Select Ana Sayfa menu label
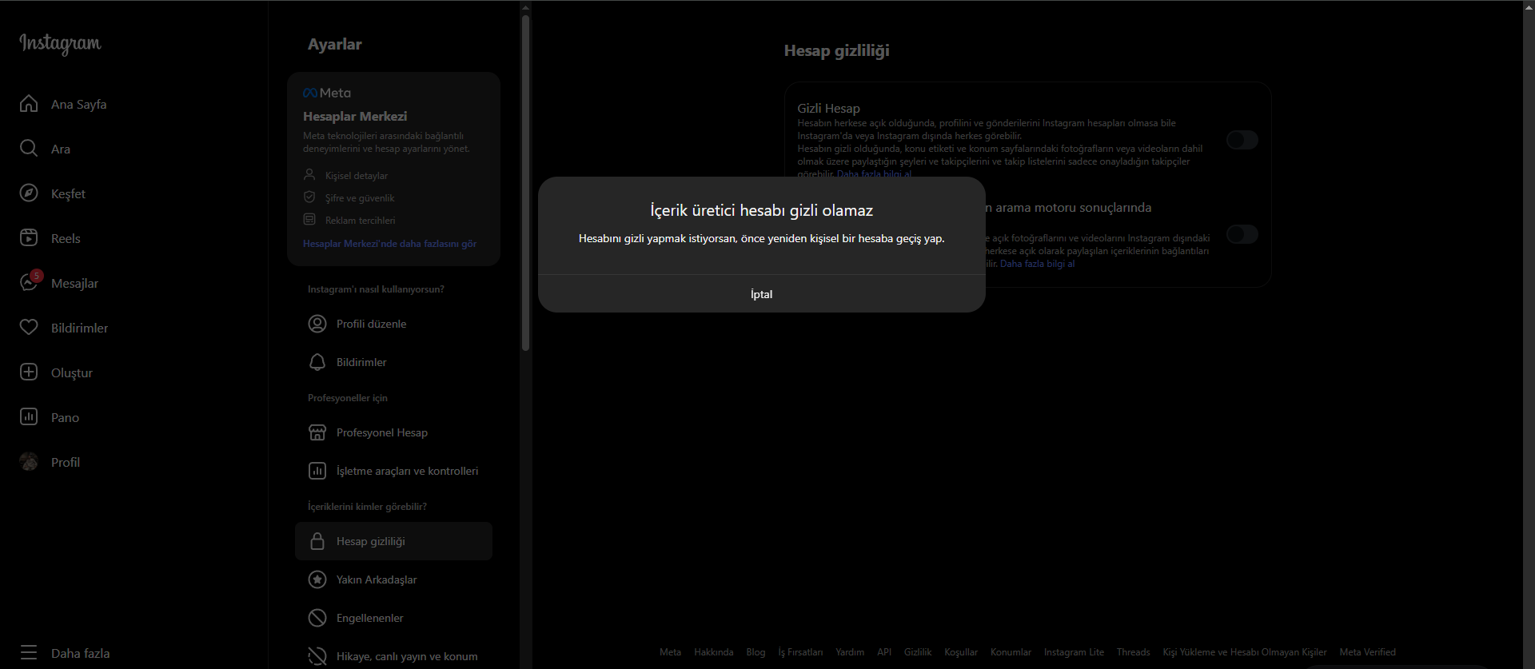 pos(78,104)
